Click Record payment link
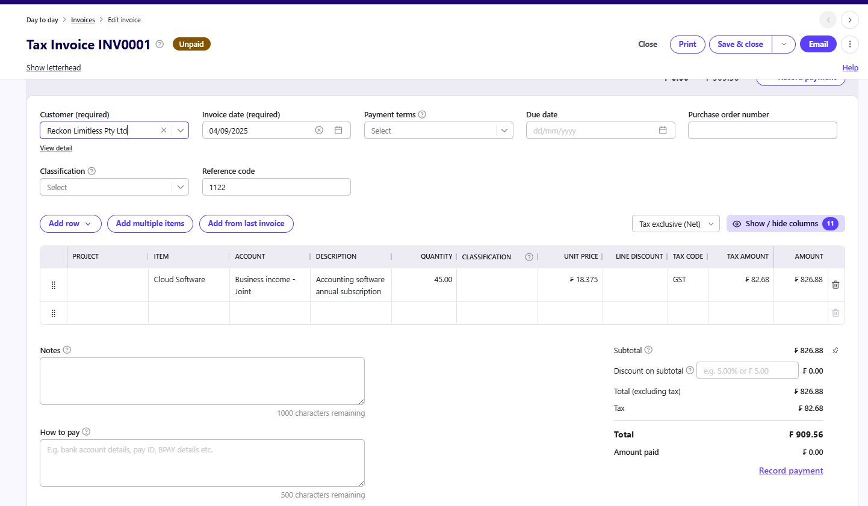The width and height of the screenshot is (868, 506). pos(791,471)
